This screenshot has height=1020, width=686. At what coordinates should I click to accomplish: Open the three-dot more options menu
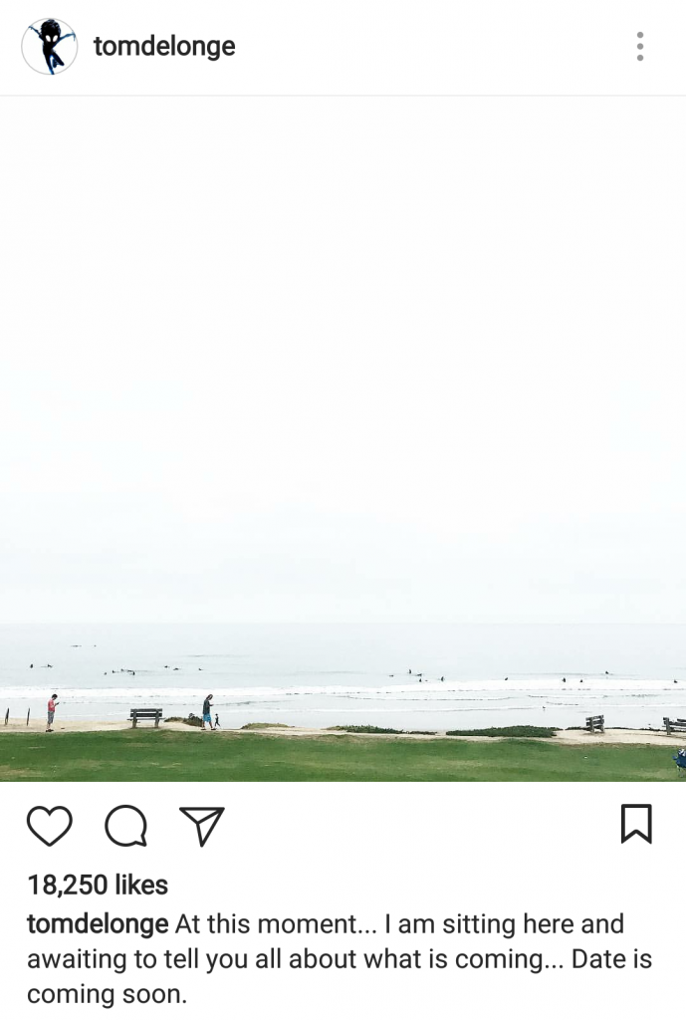[640, 46]
